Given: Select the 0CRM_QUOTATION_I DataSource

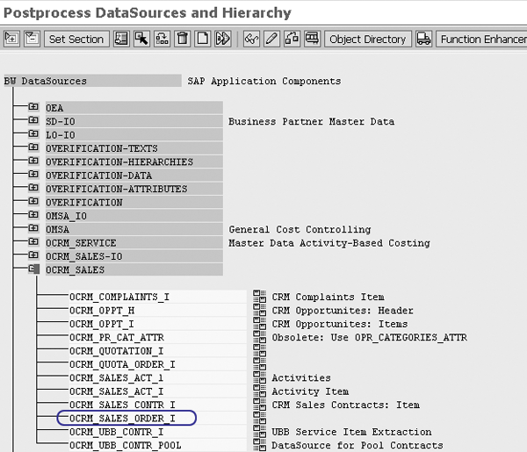Looking at the screenshot, I should coord(157,351).
